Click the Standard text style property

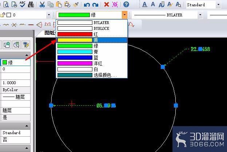pos(16,133)
